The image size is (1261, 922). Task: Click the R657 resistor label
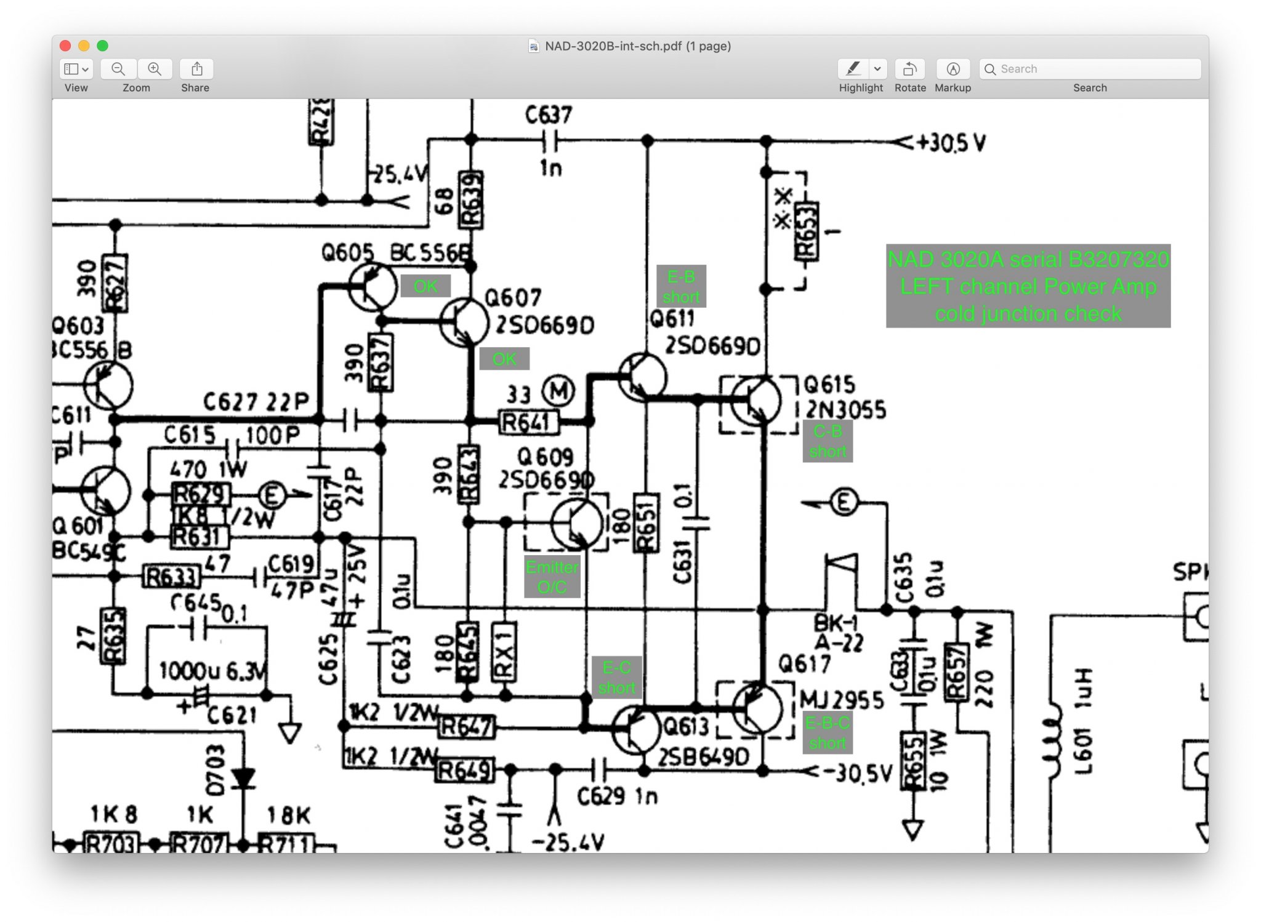(x=956, y=673)
